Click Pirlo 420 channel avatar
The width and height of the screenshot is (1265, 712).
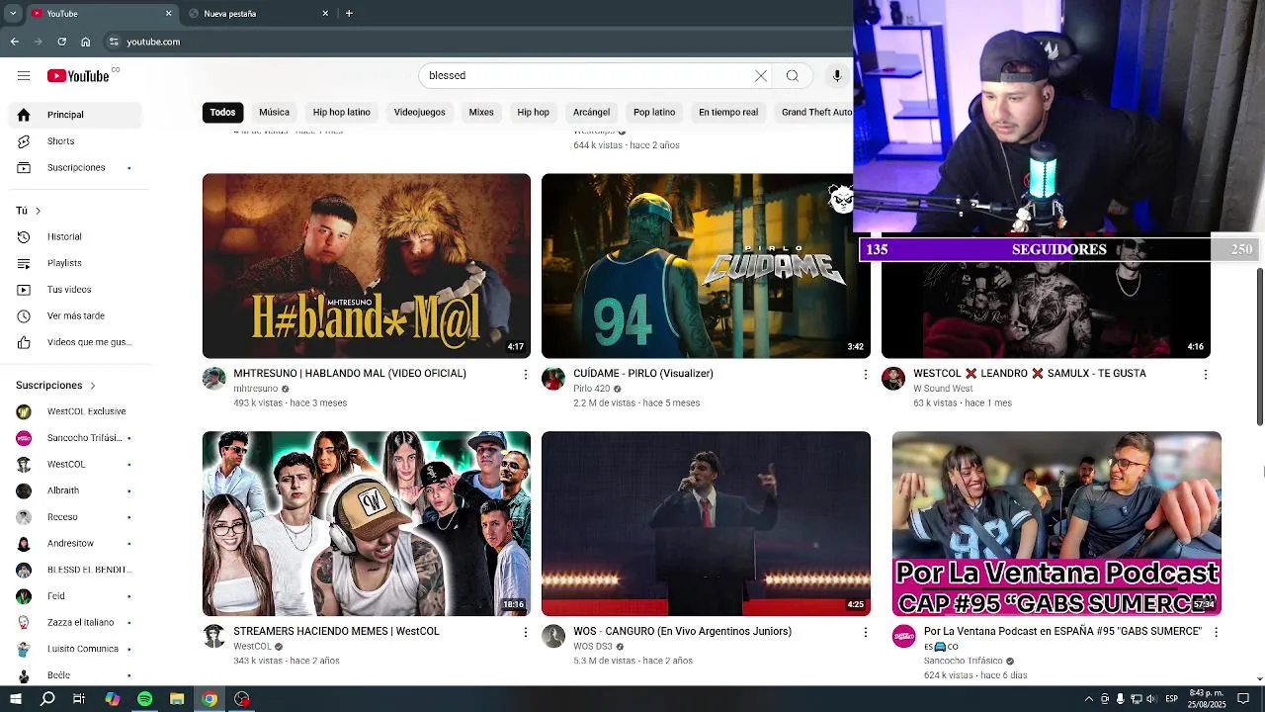click(x=553, y=379)
